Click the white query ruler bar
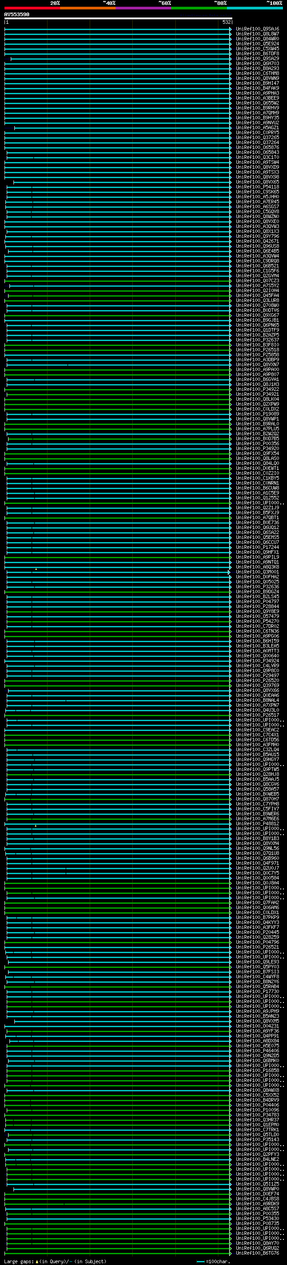This screenshot has height=1265, width=287. click(x=118, y=18)
